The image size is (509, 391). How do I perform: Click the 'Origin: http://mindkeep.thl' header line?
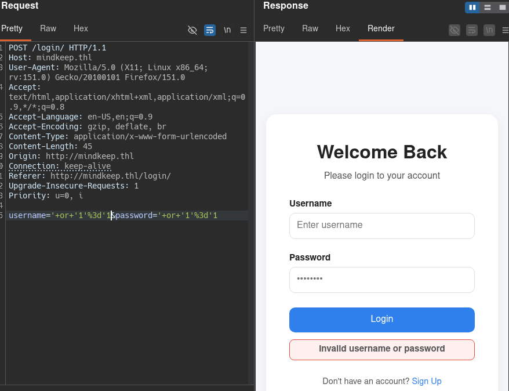pos(71,156)
